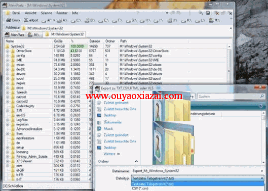Click the Druck print toolbar icon

pyautogui.click(x=9, y=20)
